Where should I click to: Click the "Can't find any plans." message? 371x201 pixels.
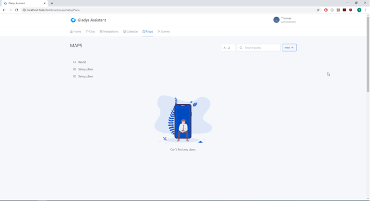click(x=183, y=149)
